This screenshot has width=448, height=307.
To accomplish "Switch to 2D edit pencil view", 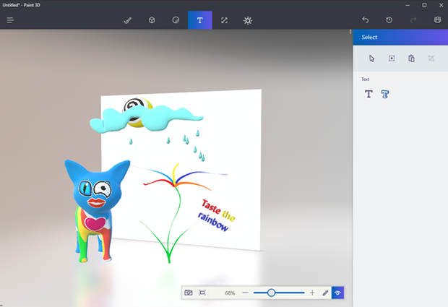I will click(x=325, y=293).
